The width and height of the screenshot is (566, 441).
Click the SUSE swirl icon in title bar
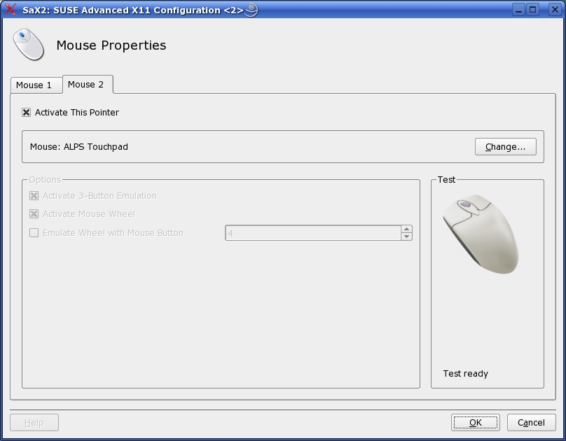pos(251,10)
